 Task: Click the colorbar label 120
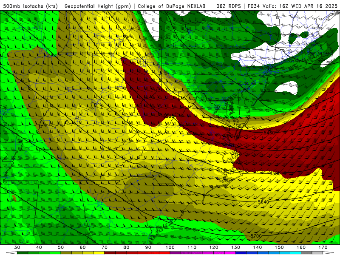coord(214,247)
